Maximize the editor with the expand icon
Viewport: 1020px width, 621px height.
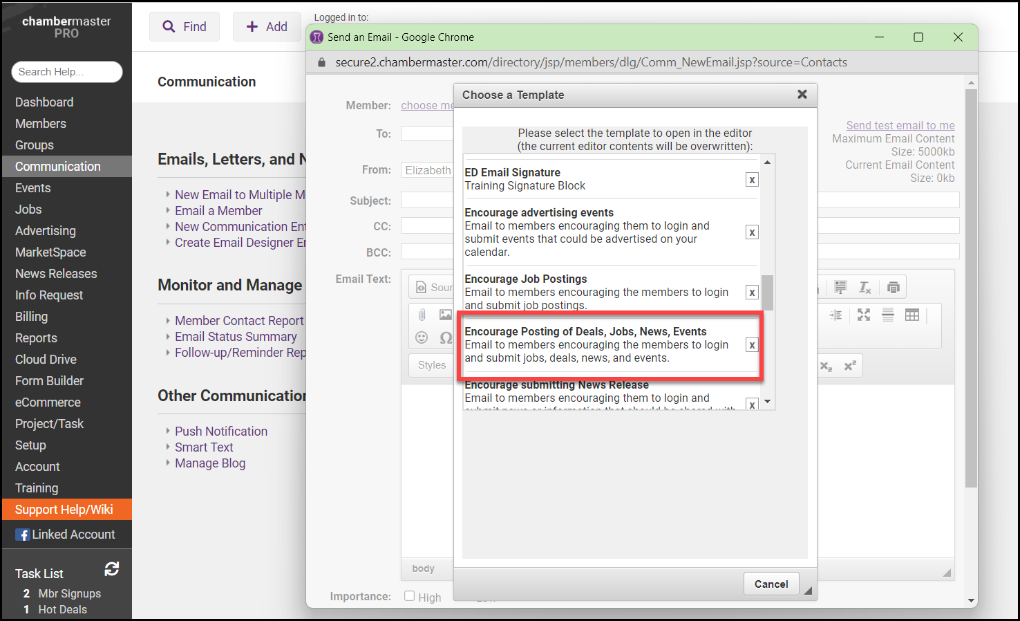[864, 315]
